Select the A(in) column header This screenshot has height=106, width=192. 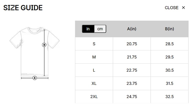132,29
